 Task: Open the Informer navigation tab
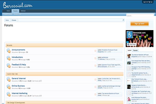click(23, 11)
